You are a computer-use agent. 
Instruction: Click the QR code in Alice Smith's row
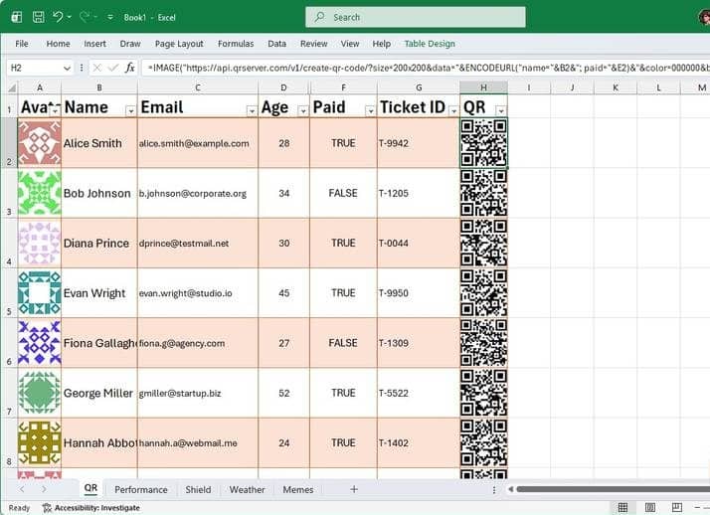coord(483,143)
